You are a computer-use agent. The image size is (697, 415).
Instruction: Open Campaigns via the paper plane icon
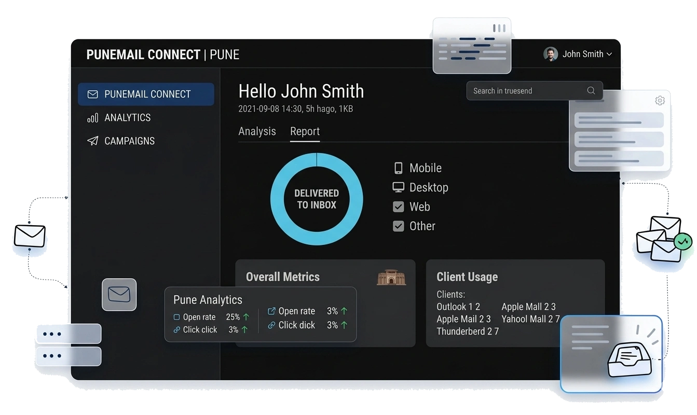[x=92, y=141]
